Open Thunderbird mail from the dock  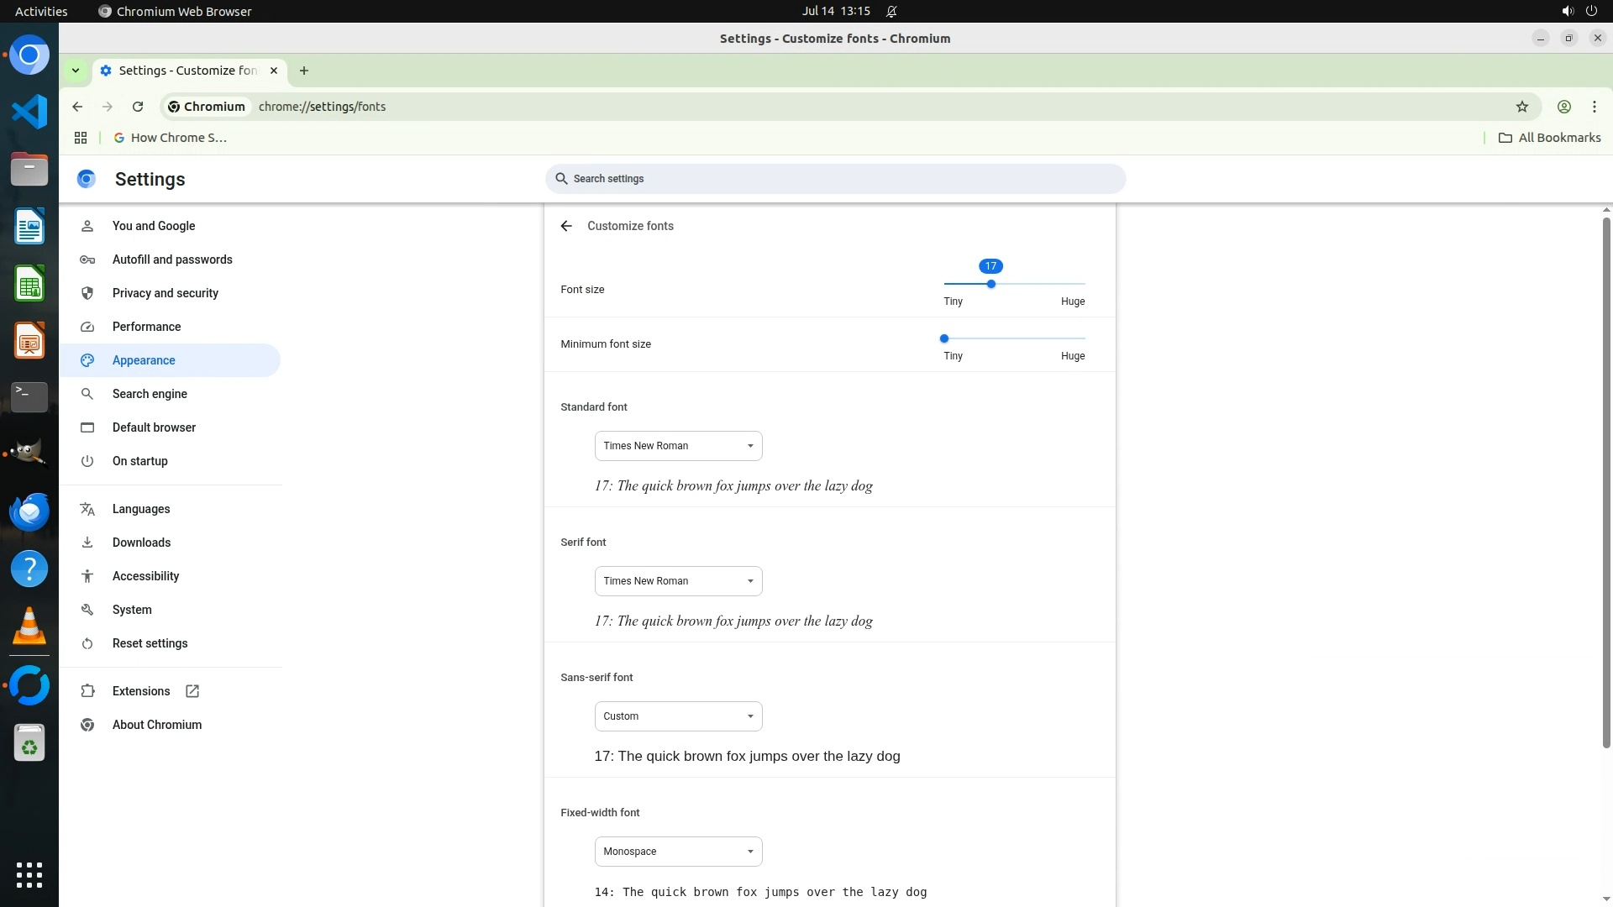[x=29, y=511]
